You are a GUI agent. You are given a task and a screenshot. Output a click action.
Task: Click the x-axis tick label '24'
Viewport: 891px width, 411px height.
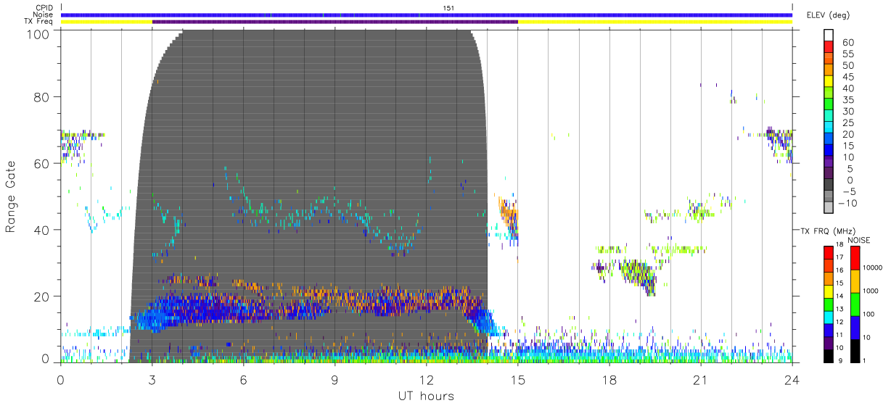(x=792, y=380)
